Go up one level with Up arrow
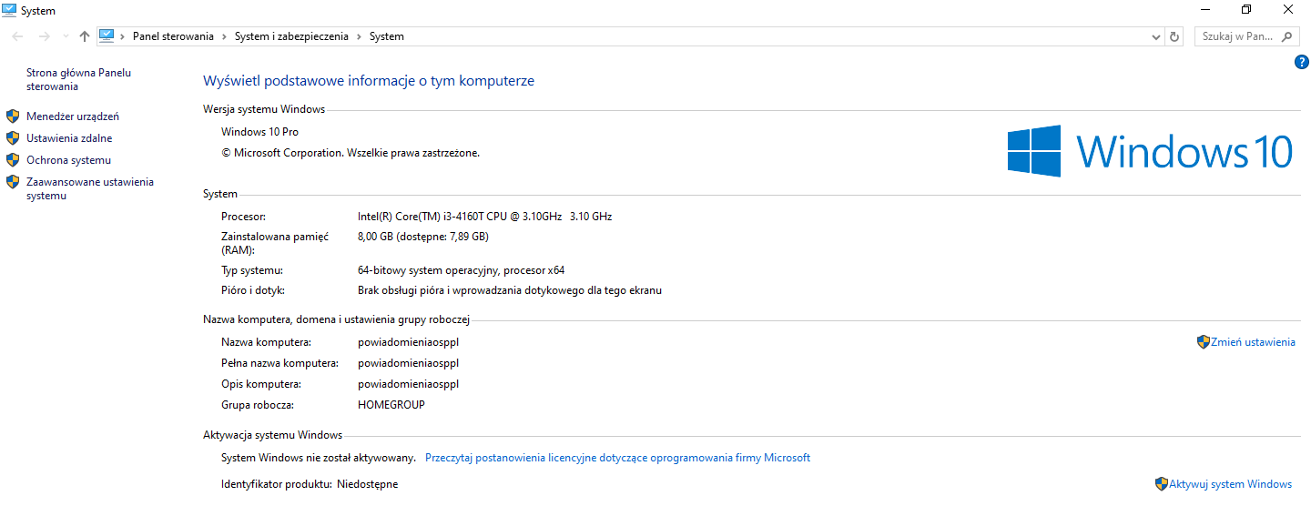 [85, 36]
